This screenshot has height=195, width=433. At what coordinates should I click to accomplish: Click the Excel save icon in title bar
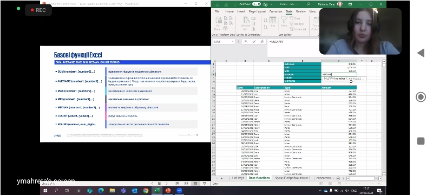tap(266, 4)
